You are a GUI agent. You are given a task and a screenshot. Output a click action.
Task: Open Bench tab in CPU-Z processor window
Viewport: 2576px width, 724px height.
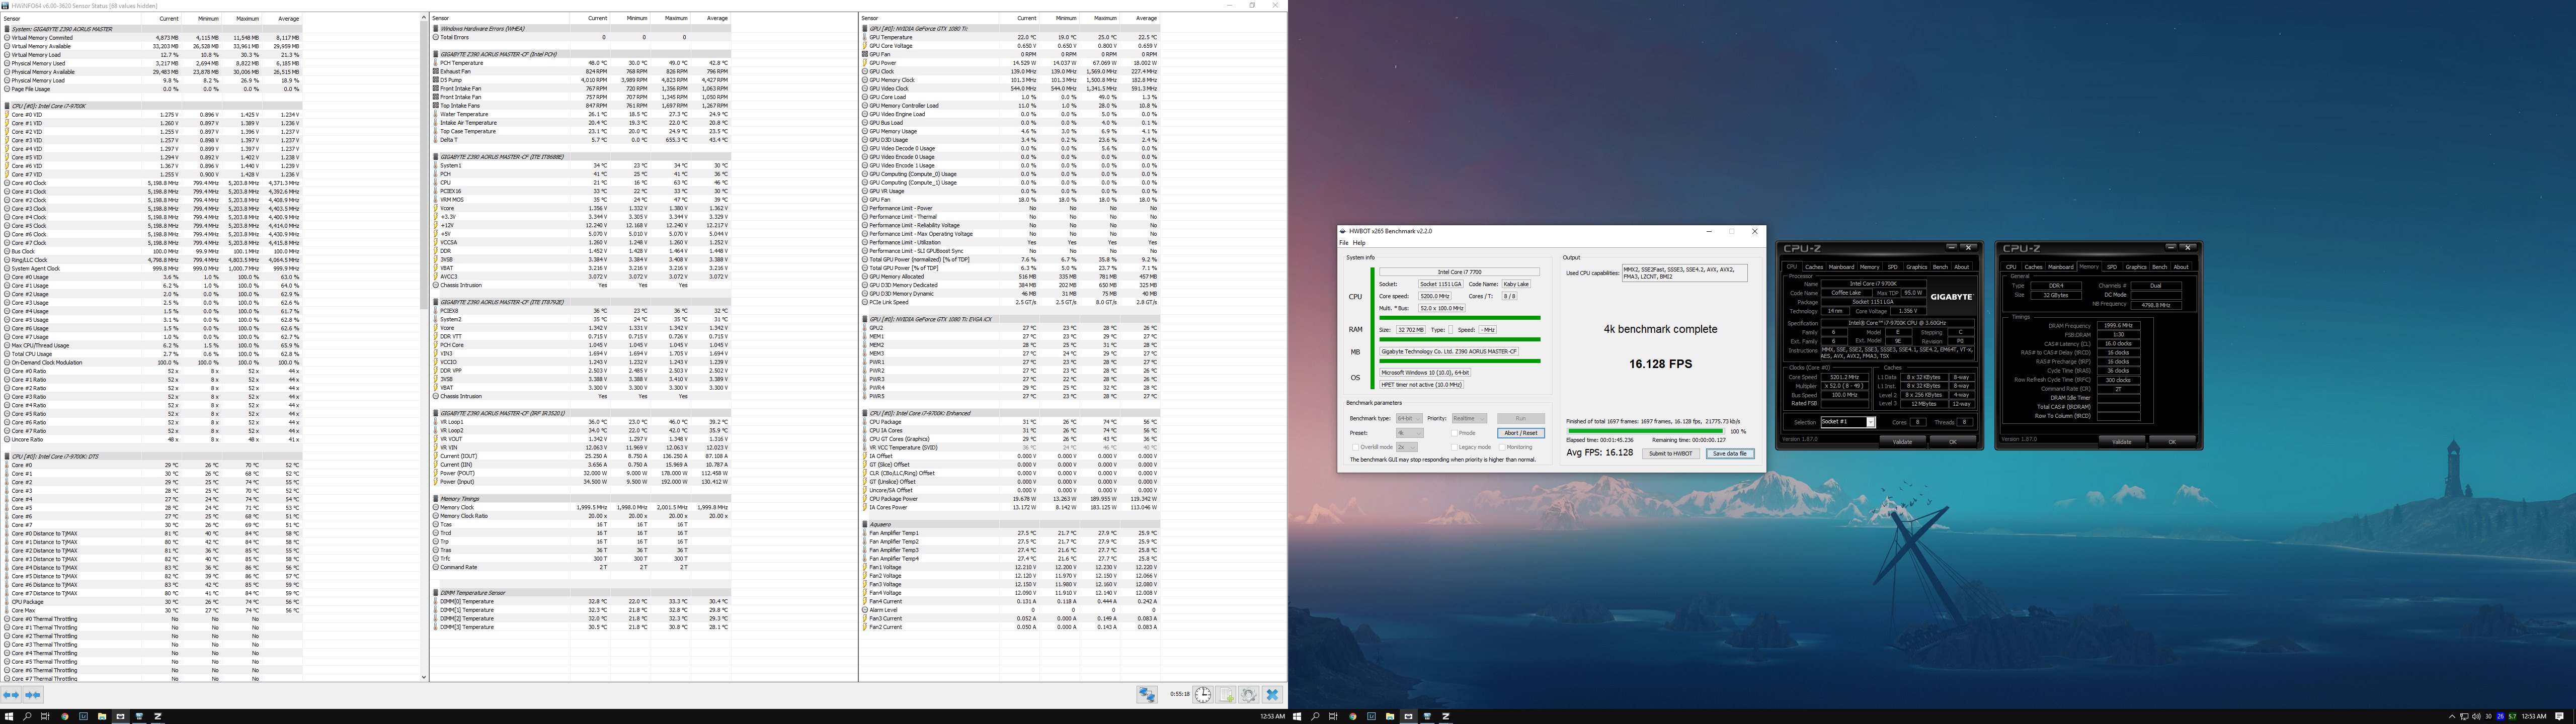coord(1941,267)
